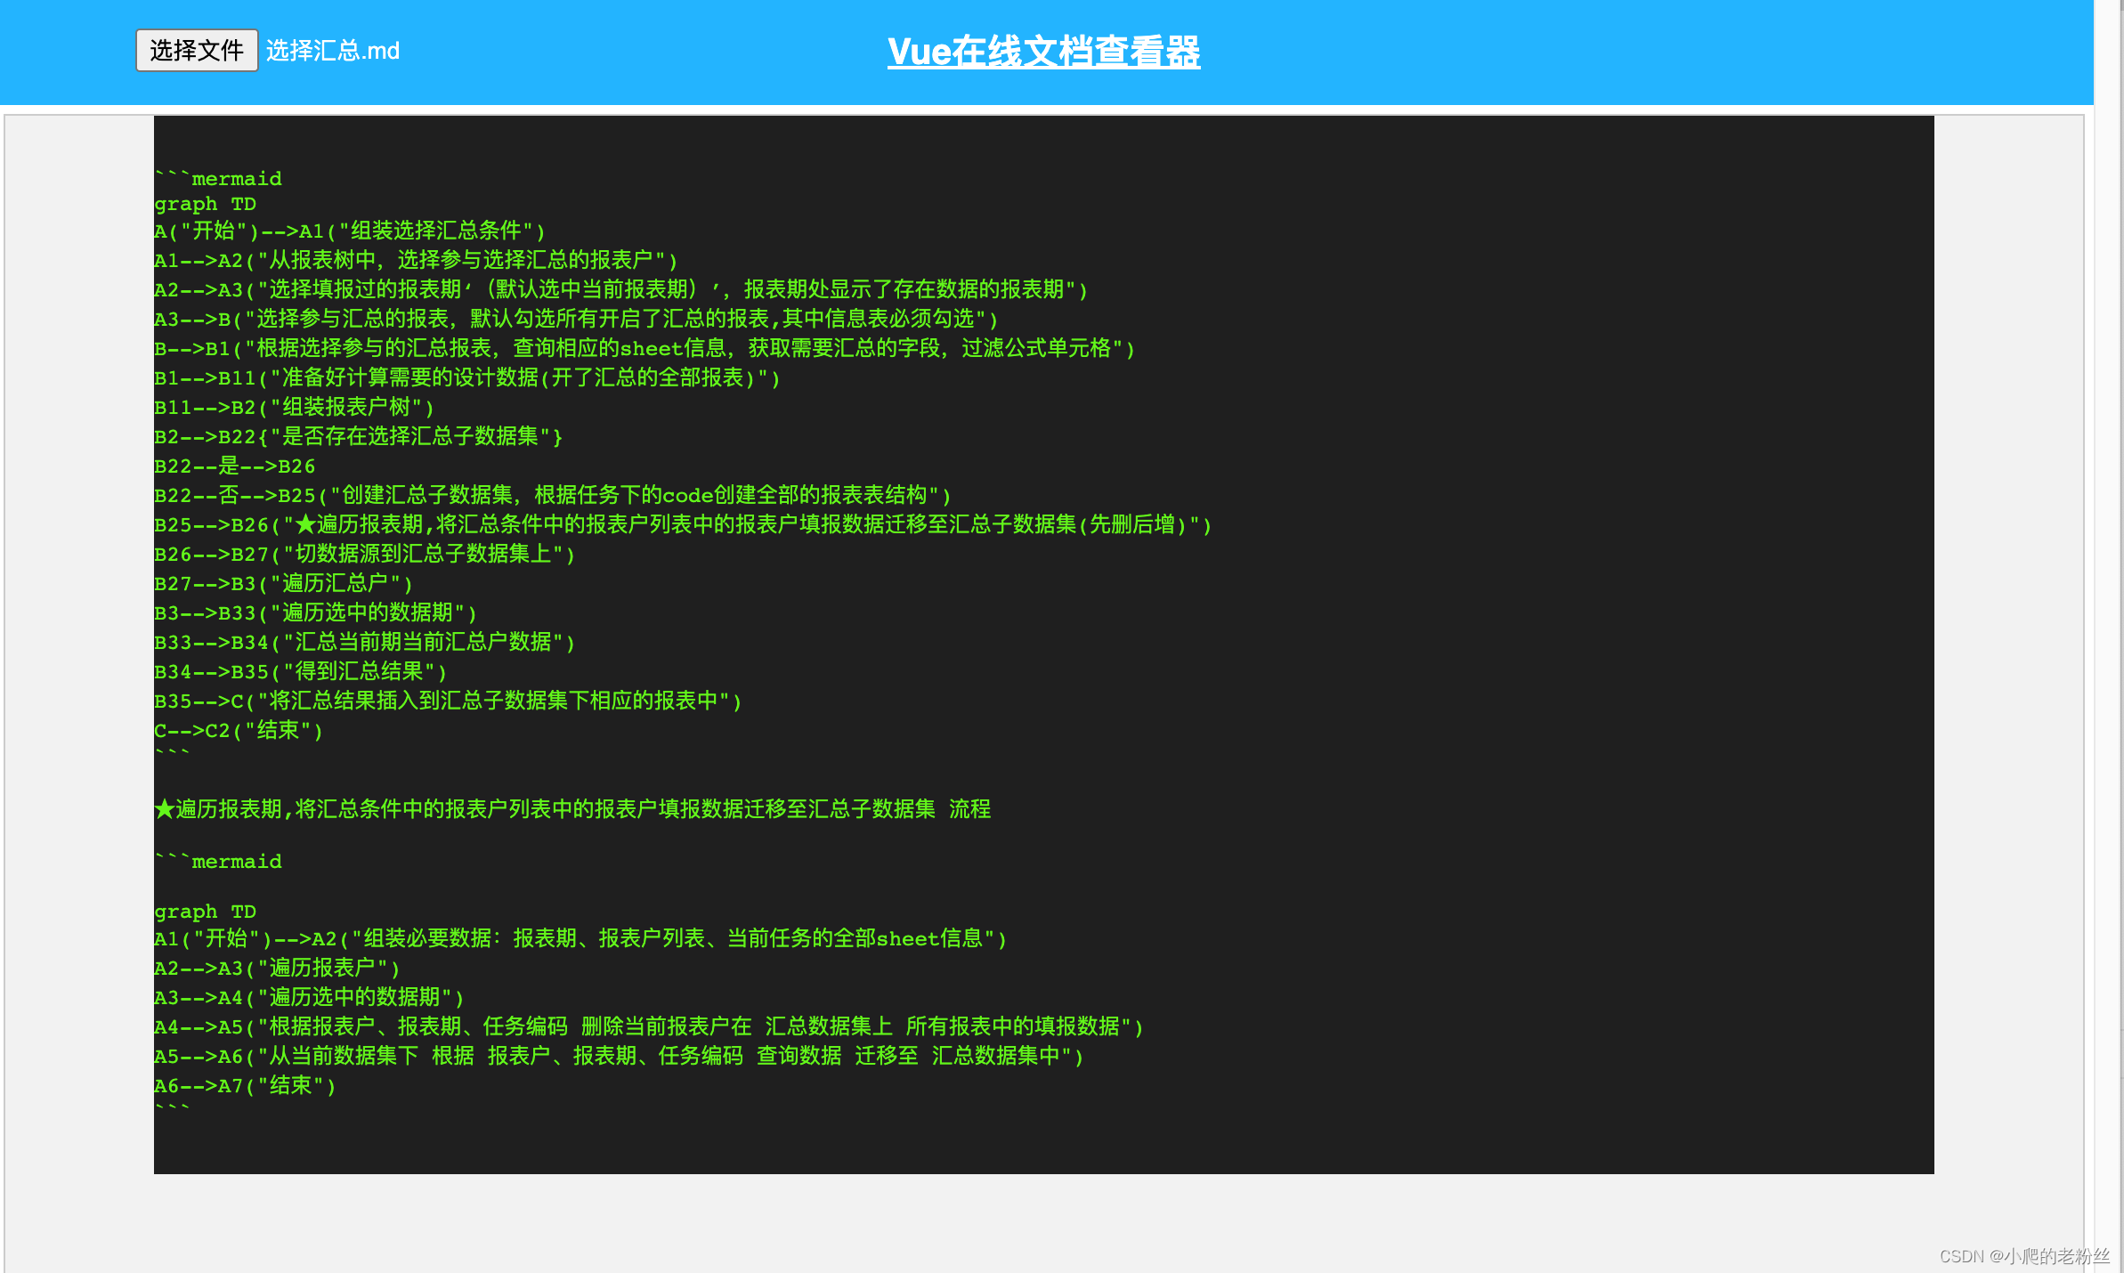Viewport: 2124px width, 1273px height.
Task: Click the A4-->A5 删除当前报表户 line
Action: tap(648, 1027)
